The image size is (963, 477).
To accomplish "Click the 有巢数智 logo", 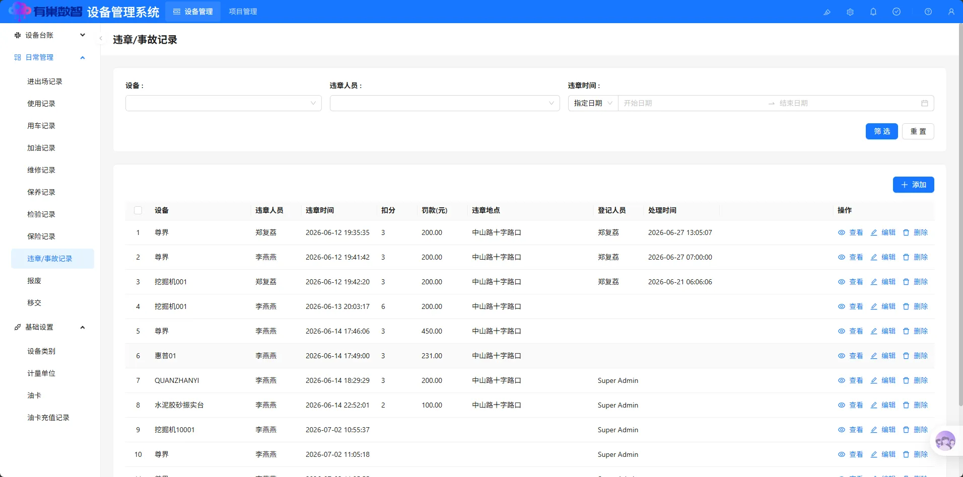I will click(x=45, y=11).
